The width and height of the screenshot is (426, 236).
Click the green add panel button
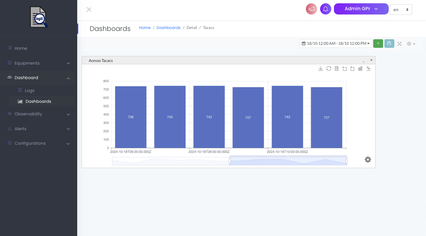[378, 44]
